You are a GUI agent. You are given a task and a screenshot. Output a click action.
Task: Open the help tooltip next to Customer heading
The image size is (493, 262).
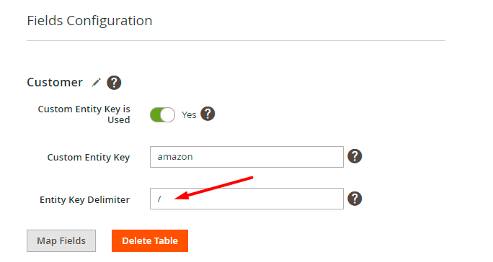point(114,83)
